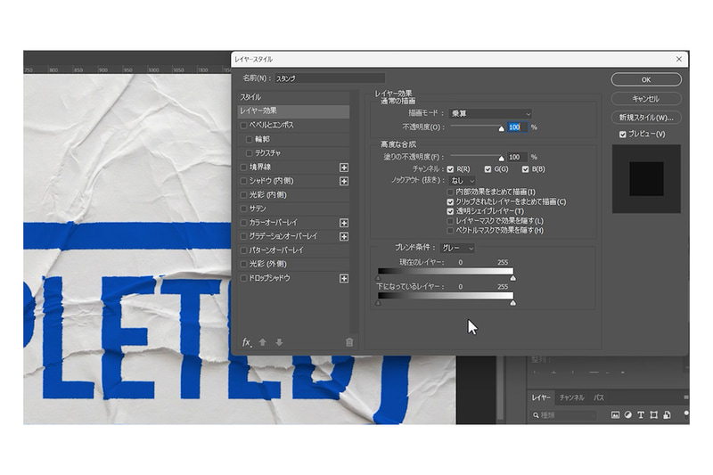Click white handle of 下になっているレイヤー gradient

[513, 303]
